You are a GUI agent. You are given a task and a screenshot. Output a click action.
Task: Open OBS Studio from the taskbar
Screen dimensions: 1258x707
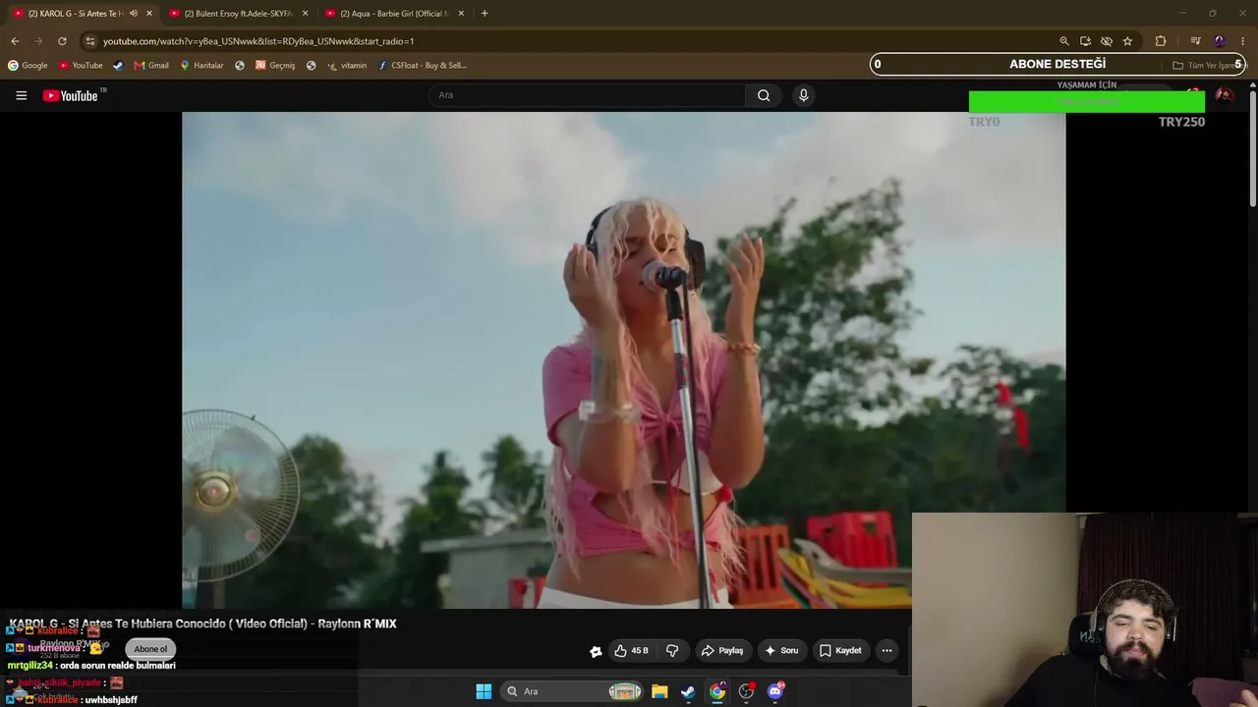pos(746,691)
